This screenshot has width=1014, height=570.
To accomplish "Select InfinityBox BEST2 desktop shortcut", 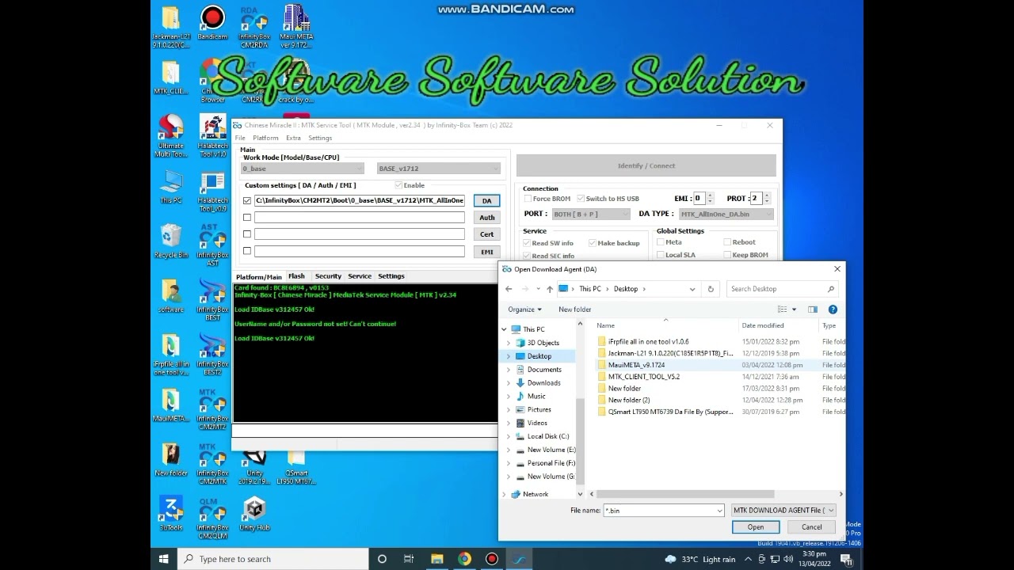I will (x=212, y=355).
